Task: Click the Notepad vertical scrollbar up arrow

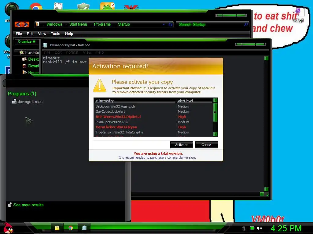Action: [x=266, y=58]
